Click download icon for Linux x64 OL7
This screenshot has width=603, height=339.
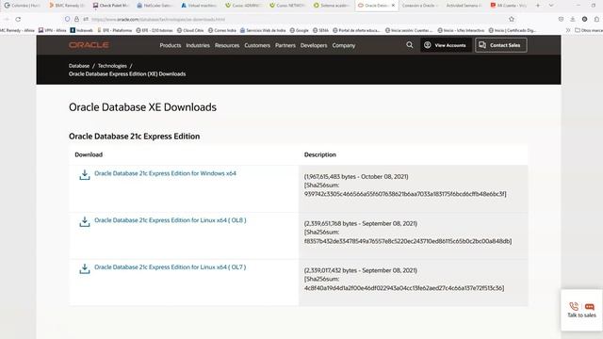point(84,268)
